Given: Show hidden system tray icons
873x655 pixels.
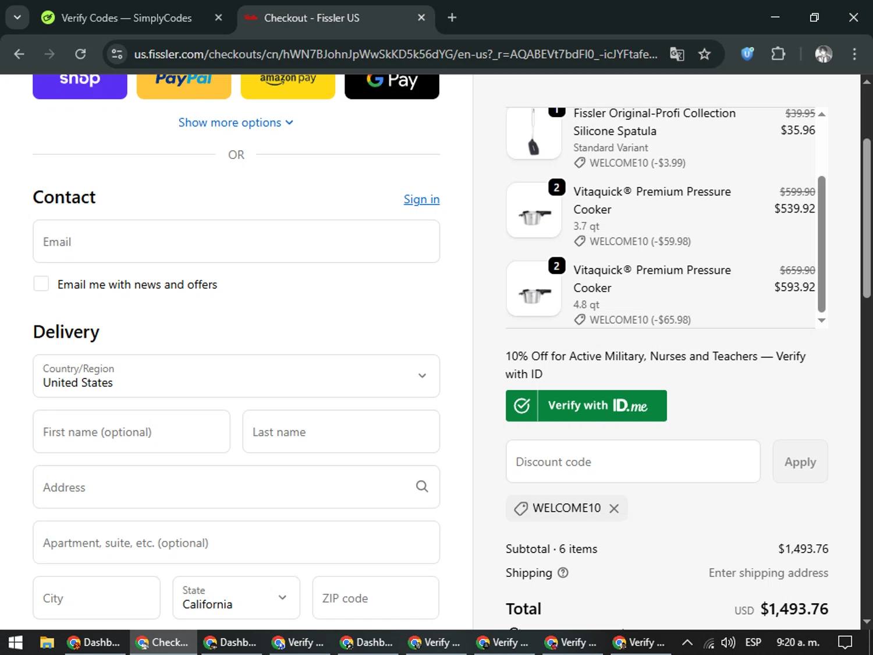Looking at the screenshot, I should point(687,642).
